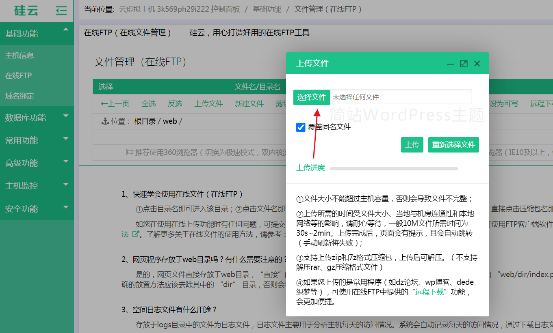Minimize the 上传文件 dialog

[450, 64]
